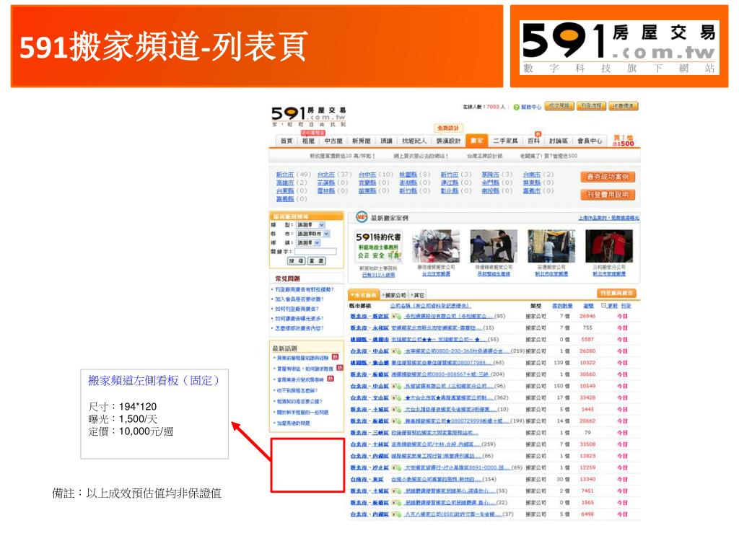Switch to the 討論區 navigation tab
This screenshot has width=739, height=554.
[x=559, y=141]
